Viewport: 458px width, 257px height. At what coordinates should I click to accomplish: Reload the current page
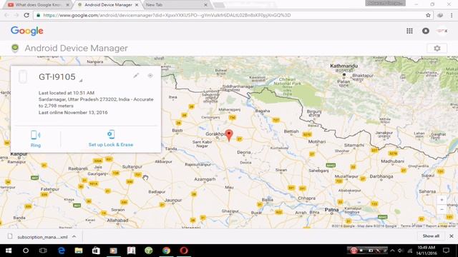click(x=26, y=15)
